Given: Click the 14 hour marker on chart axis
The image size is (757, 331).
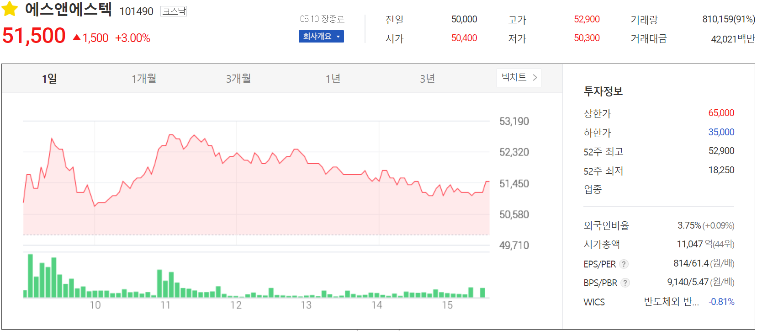Looking at the screenshot, I should coord(377,305).
